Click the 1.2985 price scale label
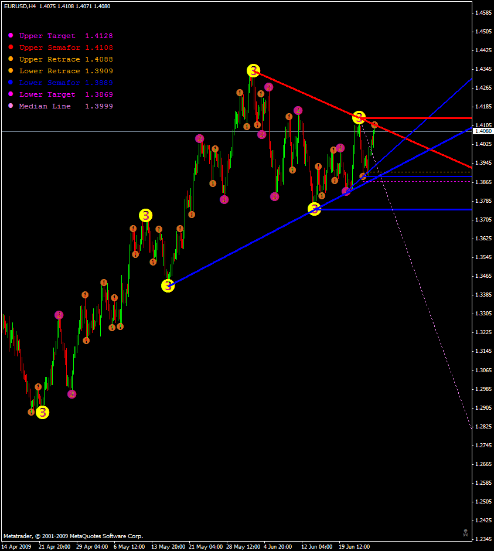Image resolution: width=494 pixels, height=551 pixels. tap(483, 389)
